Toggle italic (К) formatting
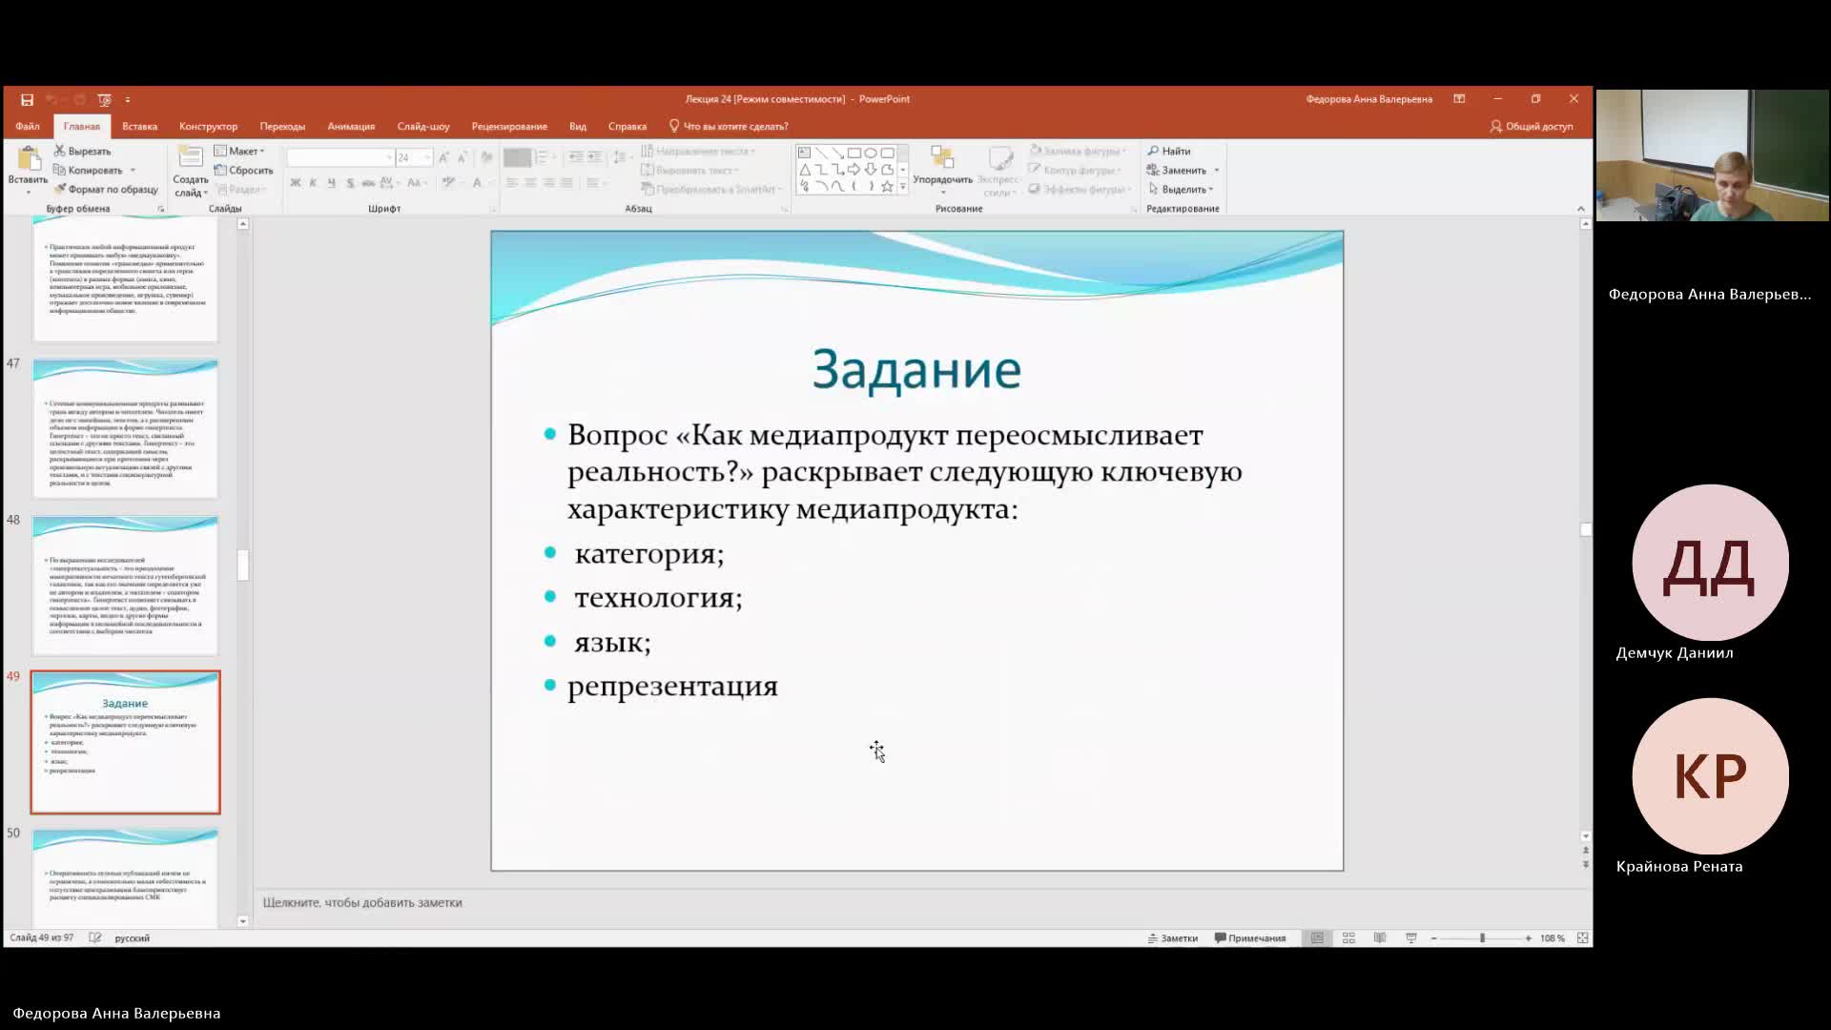Viewport: 1831px width, 1030px height. pyautogui.click(x=313, y=182)
